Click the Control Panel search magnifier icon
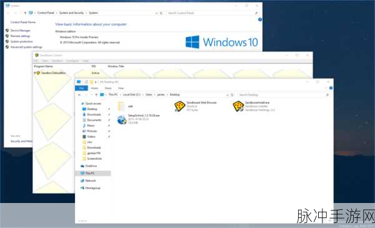 pyautogui.click(x=256, y=13)
